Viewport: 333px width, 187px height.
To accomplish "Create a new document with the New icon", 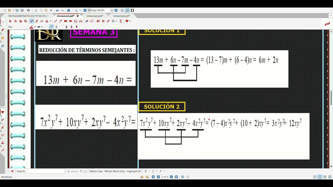I will pos(5,10).
